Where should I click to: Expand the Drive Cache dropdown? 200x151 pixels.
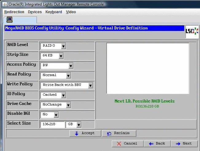68,105
